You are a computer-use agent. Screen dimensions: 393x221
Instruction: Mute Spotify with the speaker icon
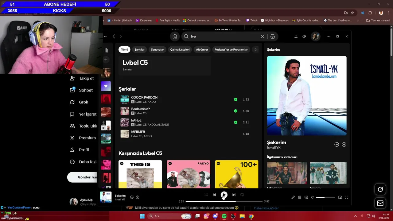point(313,197)
